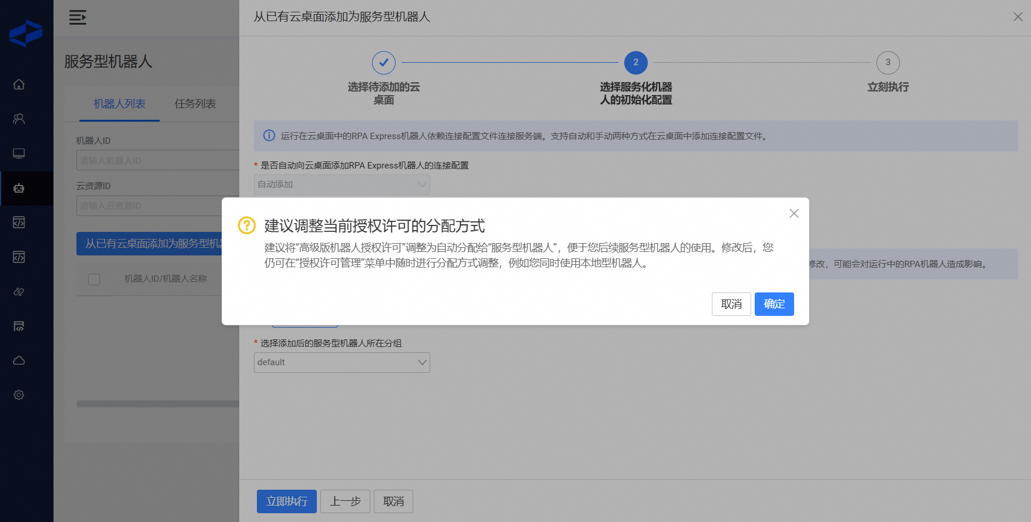Viewport: 1031px width, 522px height.
Task: Select the robot icon in sidebar
Action: tap(19, 188)
